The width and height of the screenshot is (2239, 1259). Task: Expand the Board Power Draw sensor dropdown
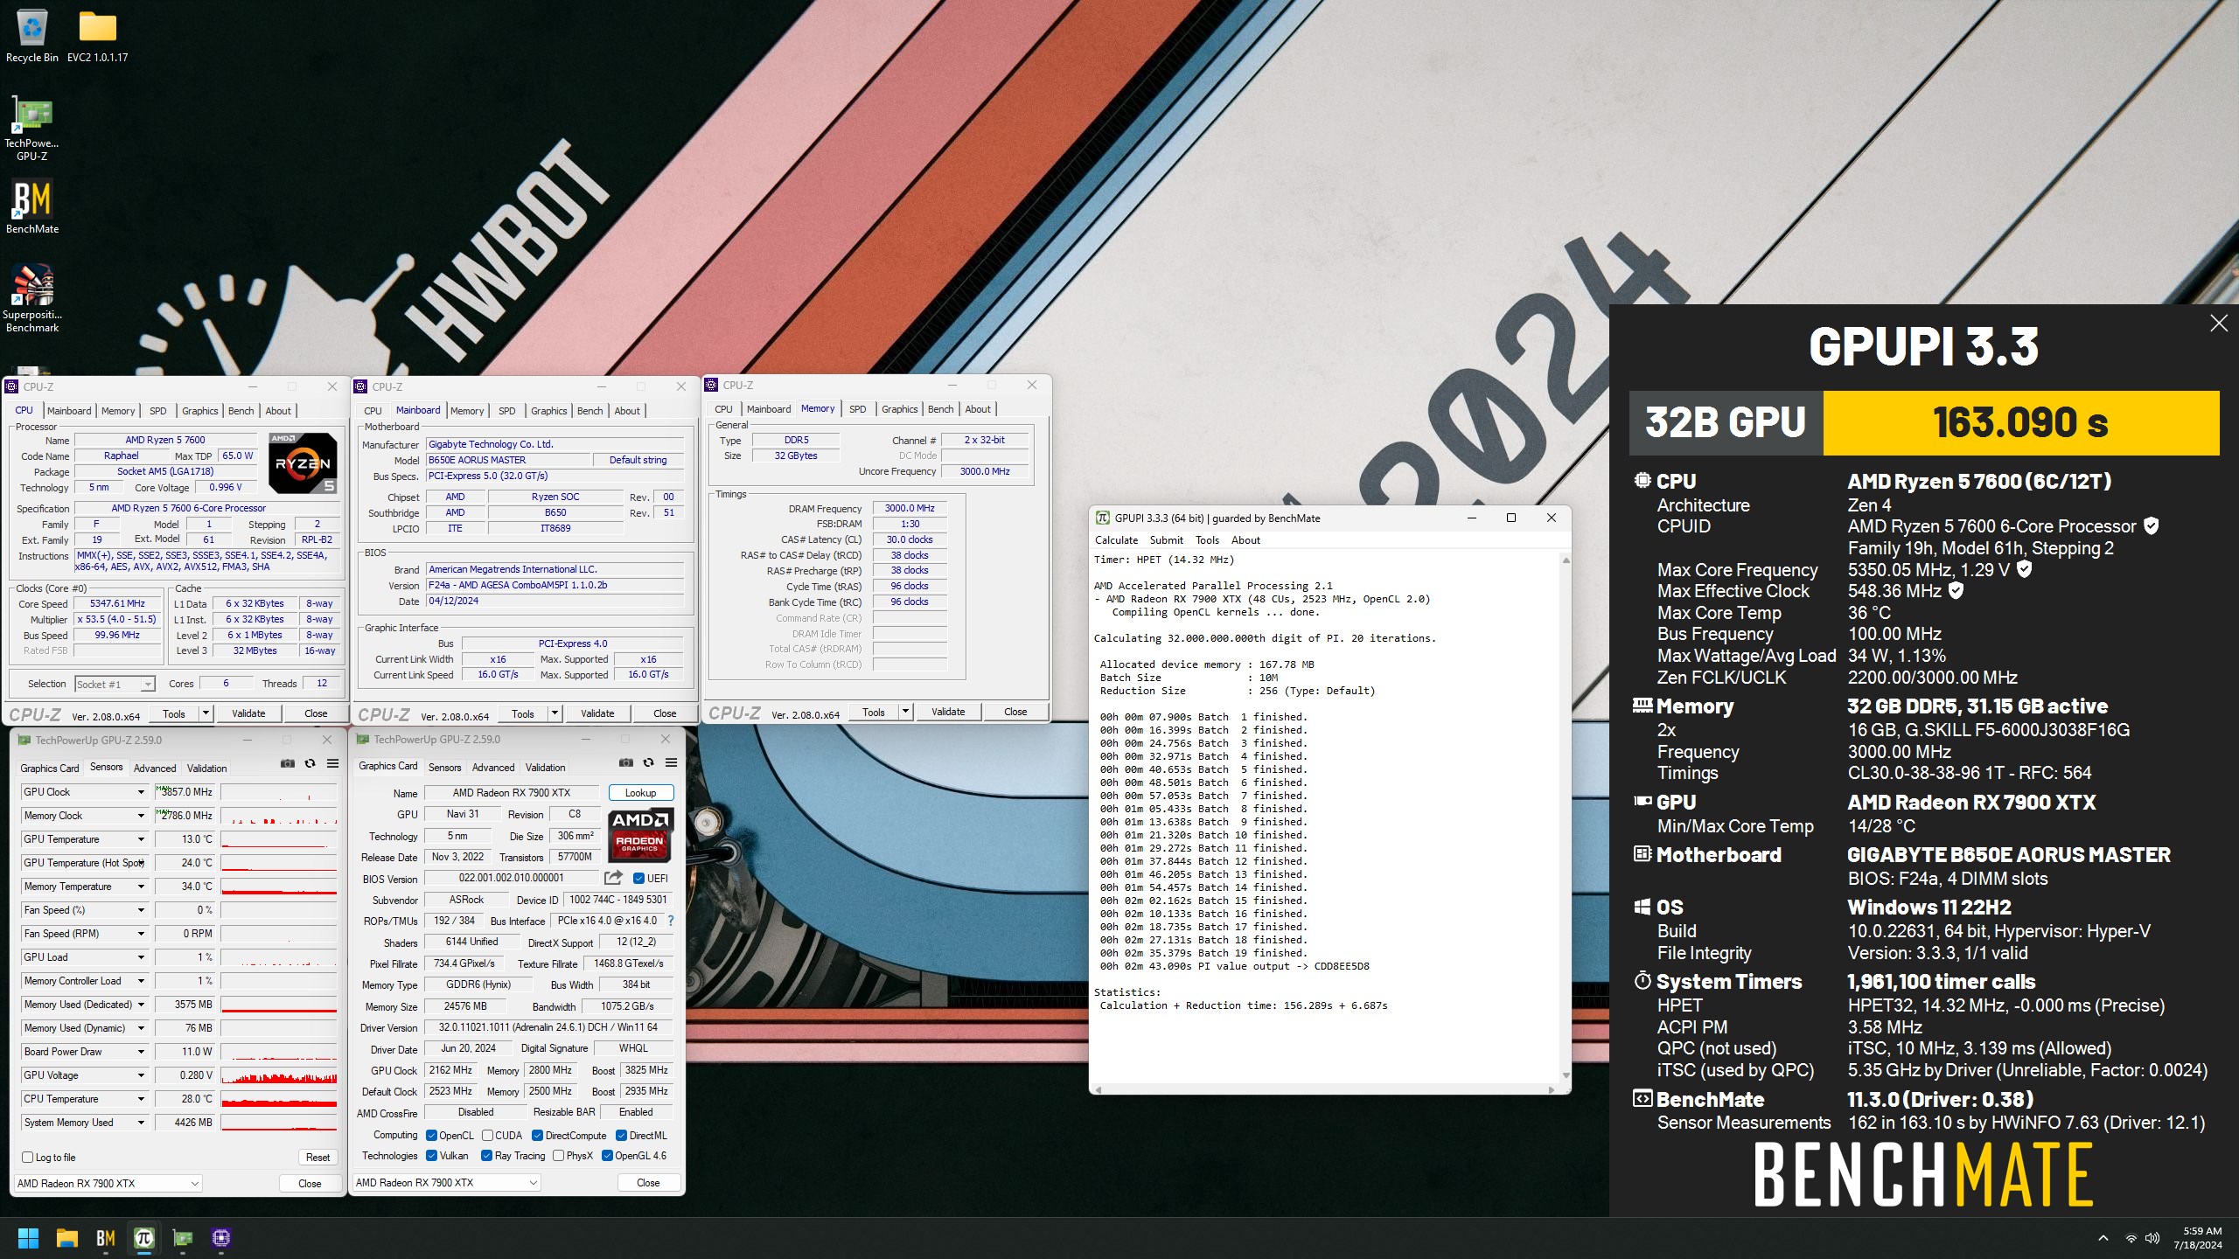(x=140, y=1052)
